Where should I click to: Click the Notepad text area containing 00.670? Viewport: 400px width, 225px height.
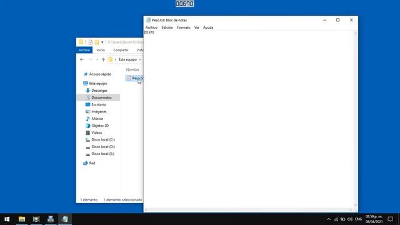coord(249,119)
